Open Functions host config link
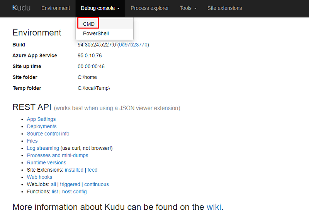This screenshot has width=309, height=214. [x=74, y=192]
